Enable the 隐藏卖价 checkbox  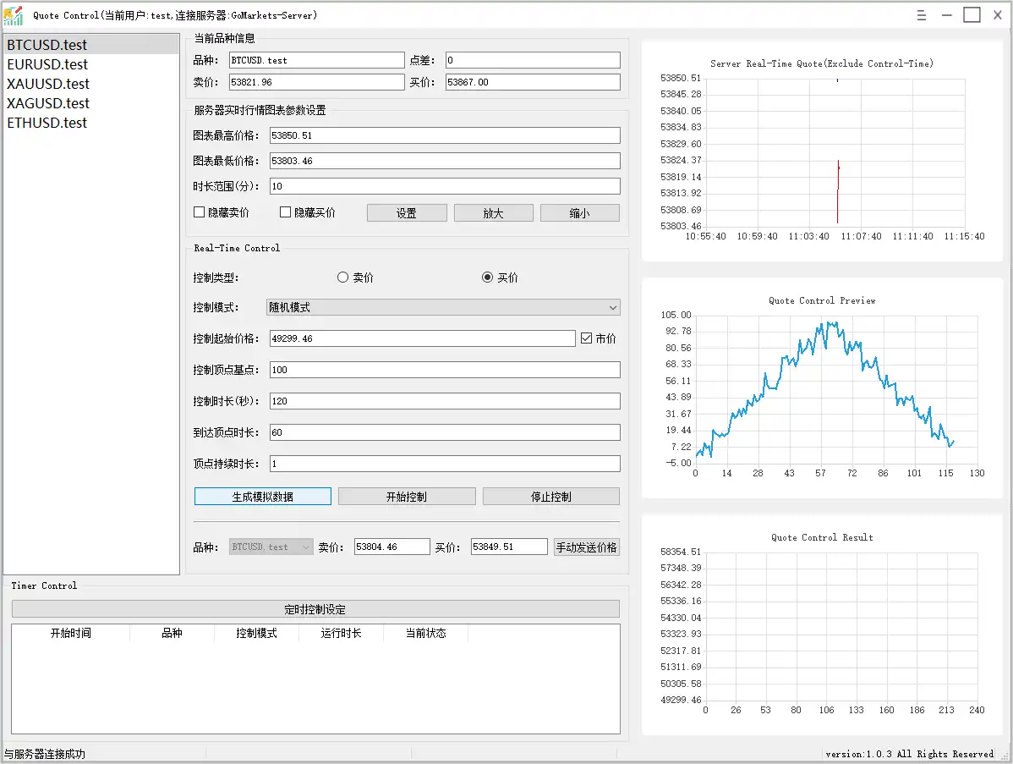(x=200, y=212)
